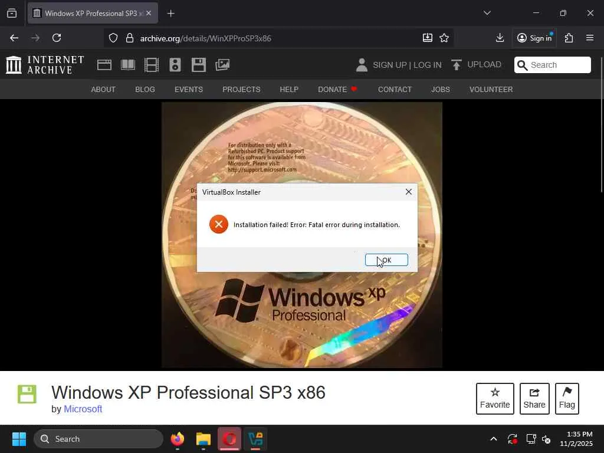Click the Internet Archive logo

[45, 65]
